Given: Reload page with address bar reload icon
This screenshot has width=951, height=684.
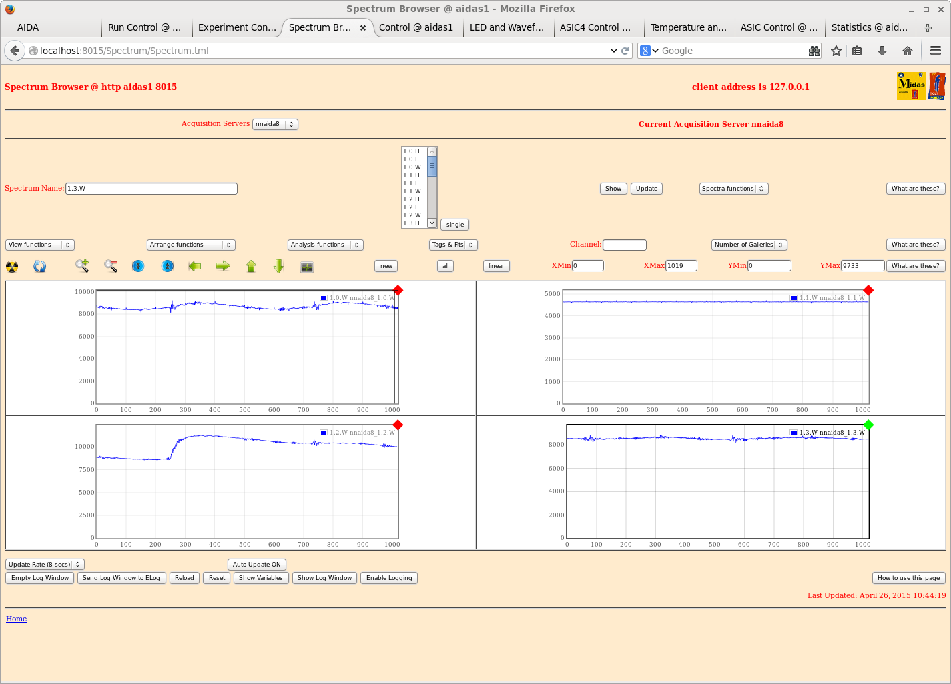Looking at the screenshot, I should (x=625, y=51).
